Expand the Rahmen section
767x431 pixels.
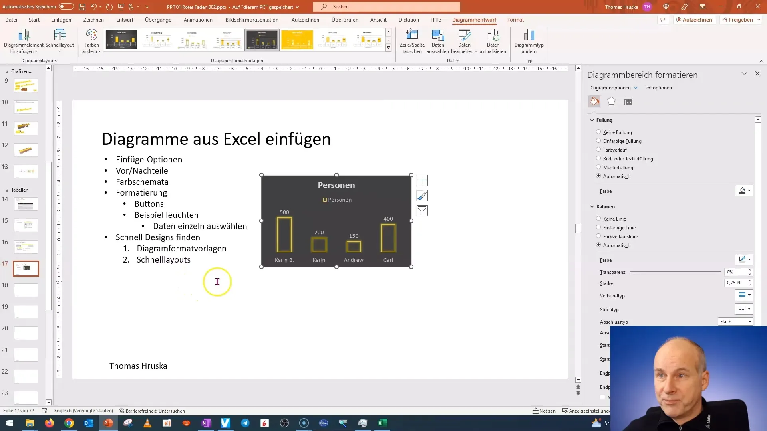point(593,206)
